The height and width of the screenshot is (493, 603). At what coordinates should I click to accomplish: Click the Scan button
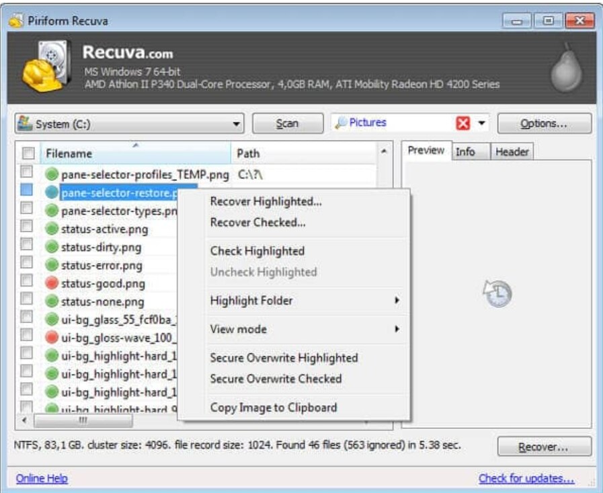(x=288, y=124)
